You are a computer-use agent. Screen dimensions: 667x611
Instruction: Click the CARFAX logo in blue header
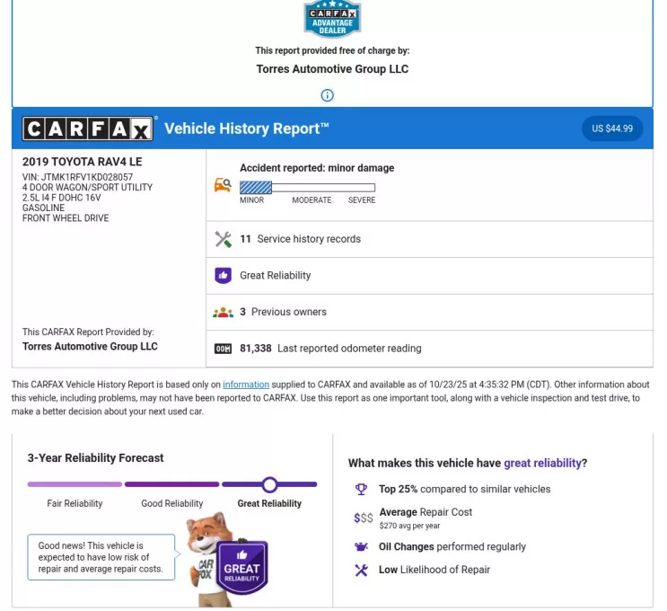88,128
